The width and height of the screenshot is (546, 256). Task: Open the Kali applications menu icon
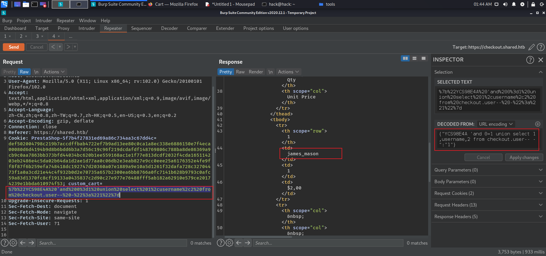click(4, 4)
